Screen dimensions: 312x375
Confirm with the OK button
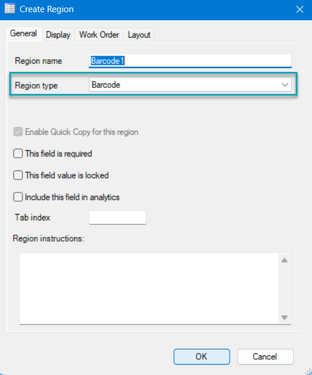202,356
